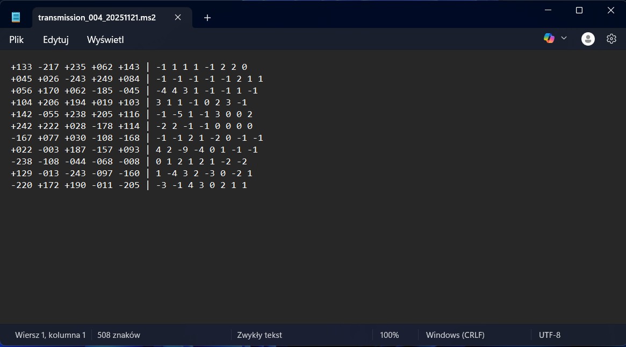The width and height of the screenshot is (626, 347).
Task: Open the 100% zoom level indicator
Action: click(x=389, y=335)
